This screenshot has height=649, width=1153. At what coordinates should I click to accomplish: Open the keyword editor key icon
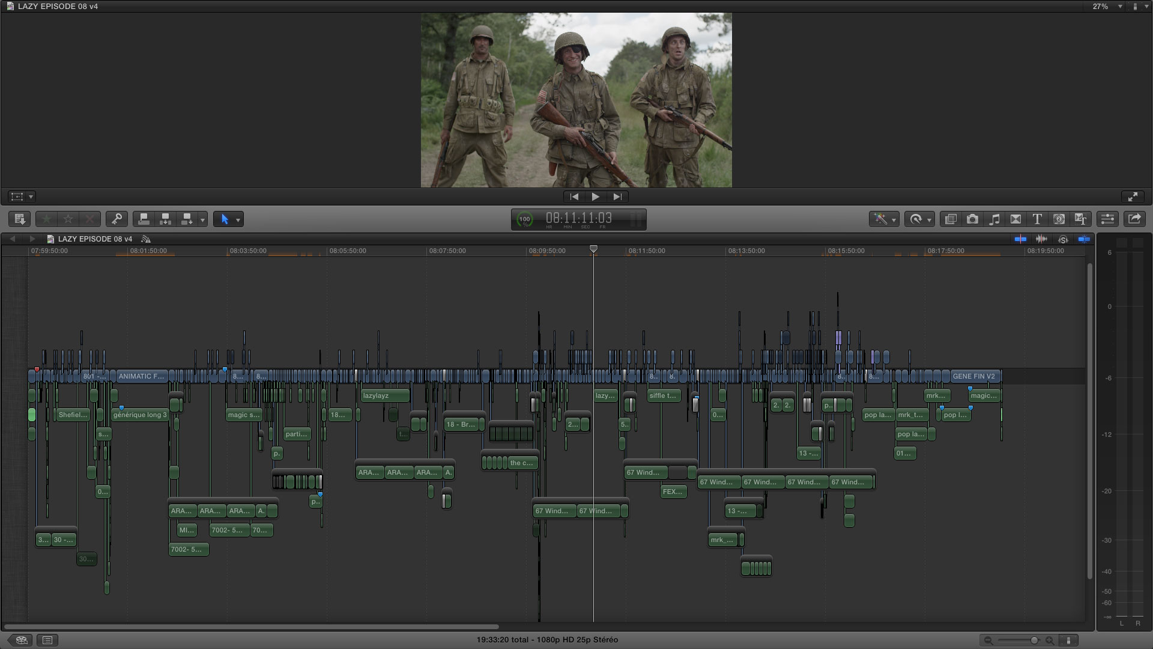(117, 219)
